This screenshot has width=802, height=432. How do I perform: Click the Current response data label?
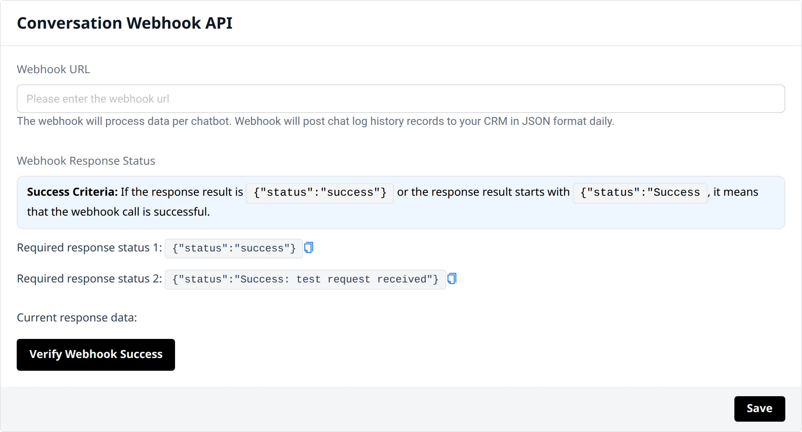(77, 317)
